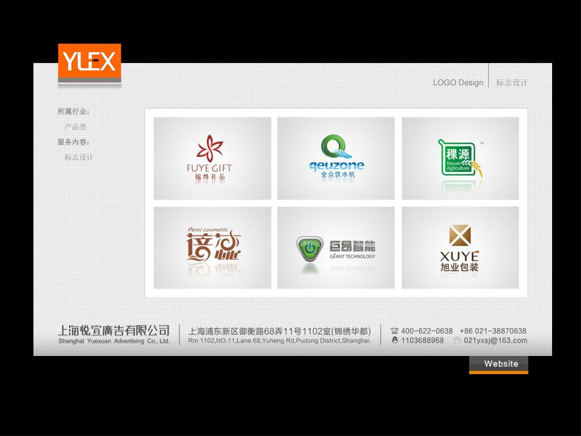Click the phone number 400-622-0638
Image resolution: width=581 pixels, height=436 pixels.
click(427, 331)
